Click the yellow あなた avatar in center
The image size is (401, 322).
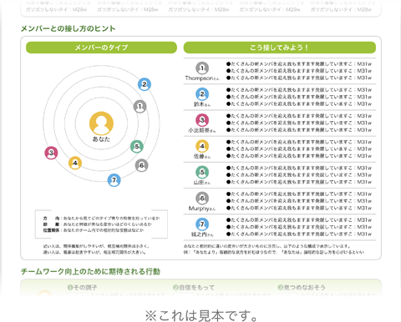101,123
